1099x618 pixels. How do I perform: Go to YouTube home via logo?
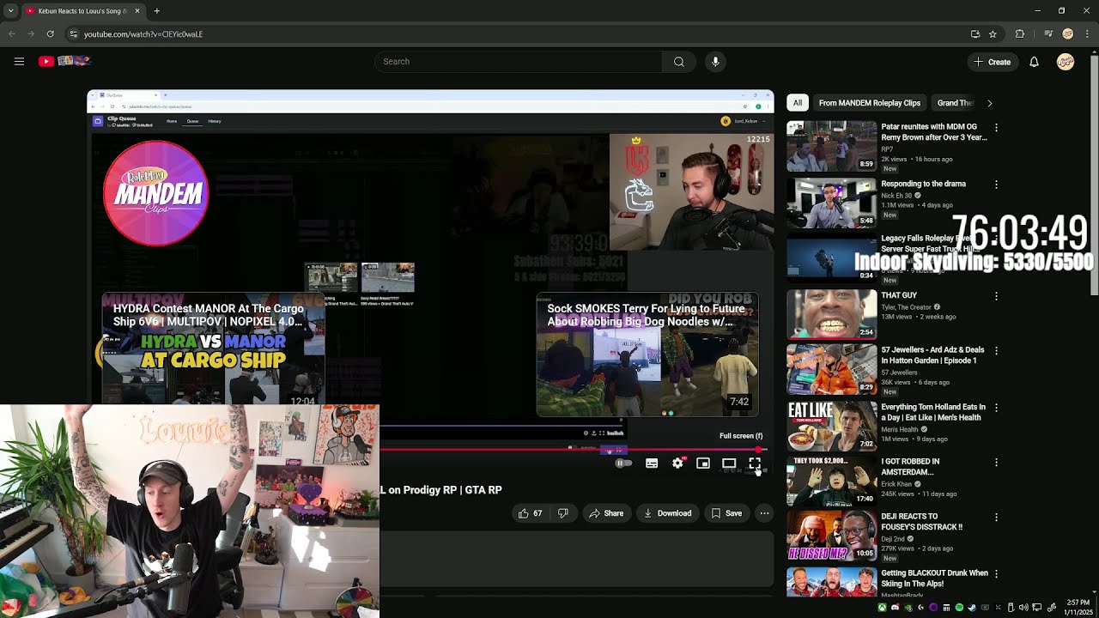click(64, 61)
